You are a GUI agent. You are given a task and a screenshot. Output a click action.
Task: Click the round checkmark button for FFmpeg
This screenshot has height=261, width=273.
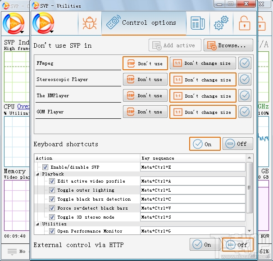tap(245, 63)
